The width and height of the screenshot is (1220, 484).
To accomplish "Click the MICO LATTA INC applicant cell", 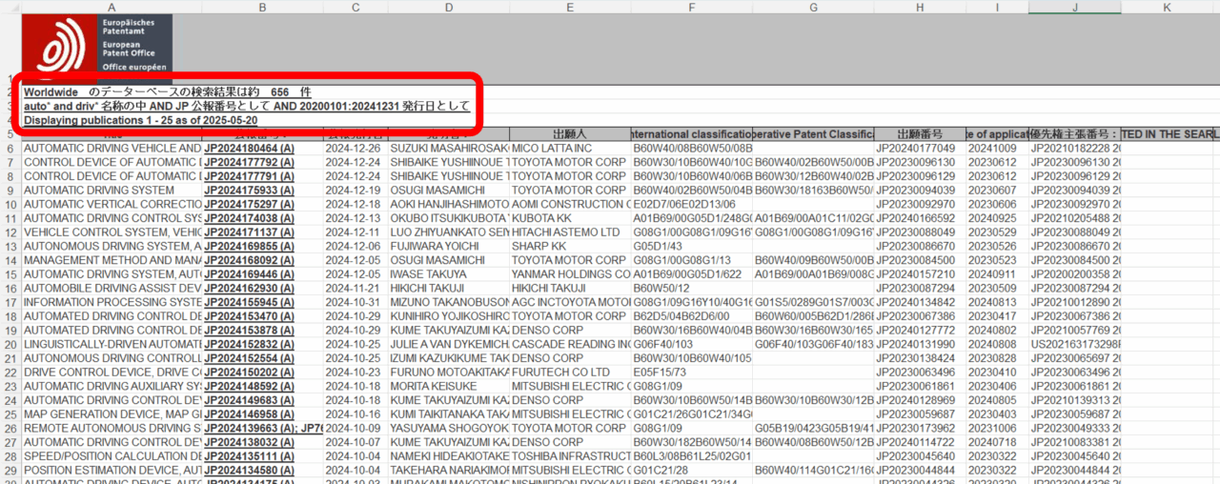I will pos(570,149).
